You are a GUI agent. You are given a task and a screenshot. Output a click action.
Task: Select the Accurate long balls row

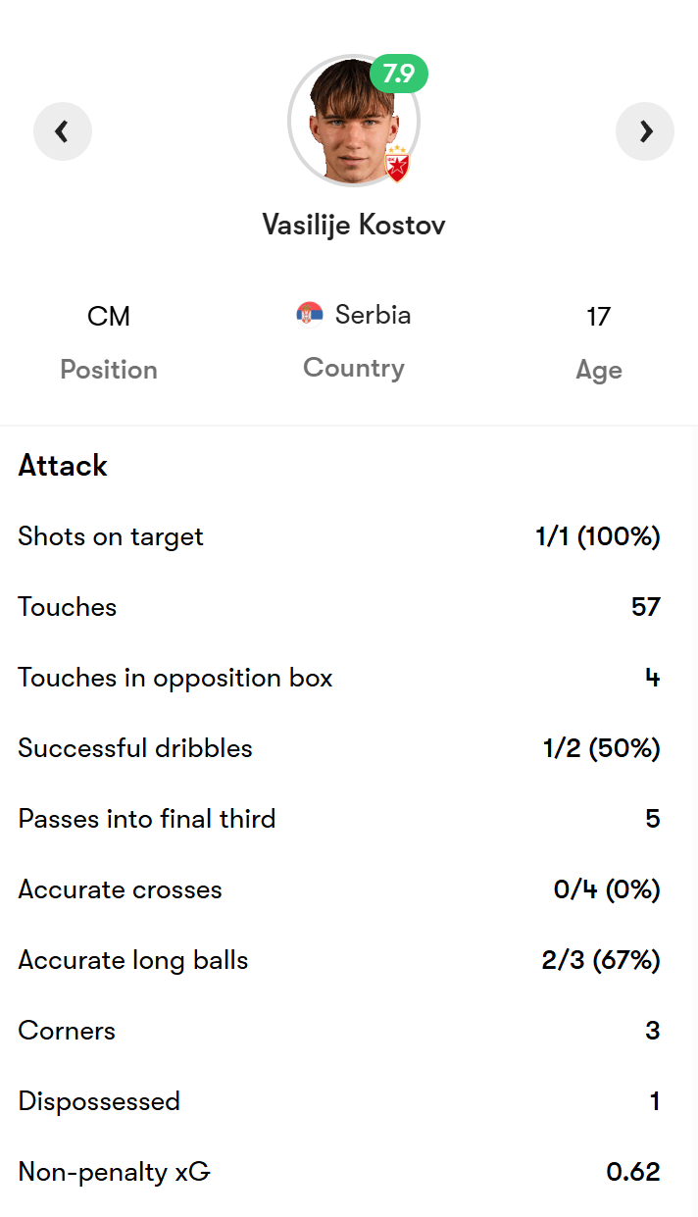133,960
